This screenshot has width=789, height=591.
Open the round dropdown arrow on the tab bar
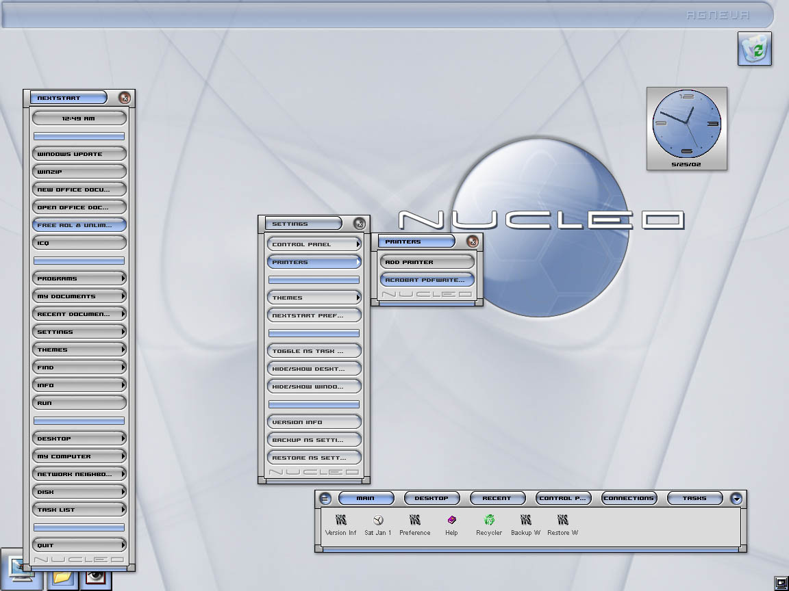[736, 499]
